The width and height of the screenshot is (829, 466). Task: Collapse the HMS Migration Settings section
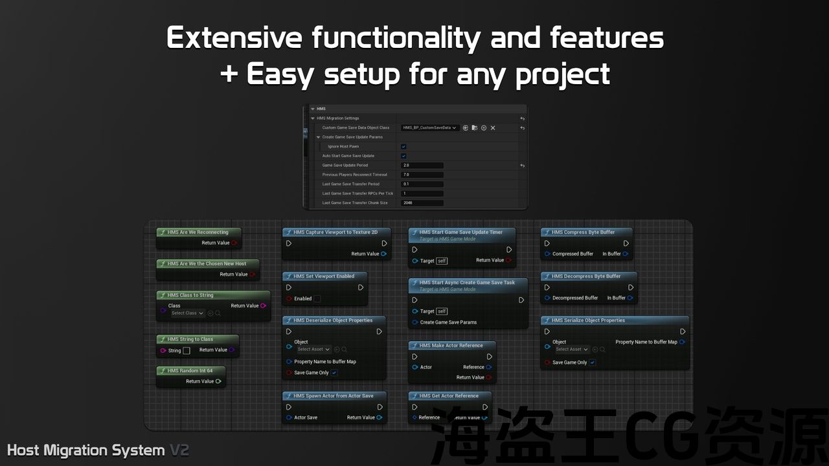tap(313, 118)
